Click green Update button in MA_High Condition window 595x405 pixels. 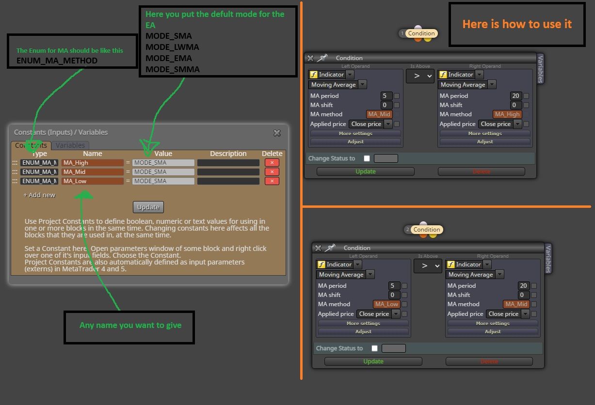(x=366, y=171)
